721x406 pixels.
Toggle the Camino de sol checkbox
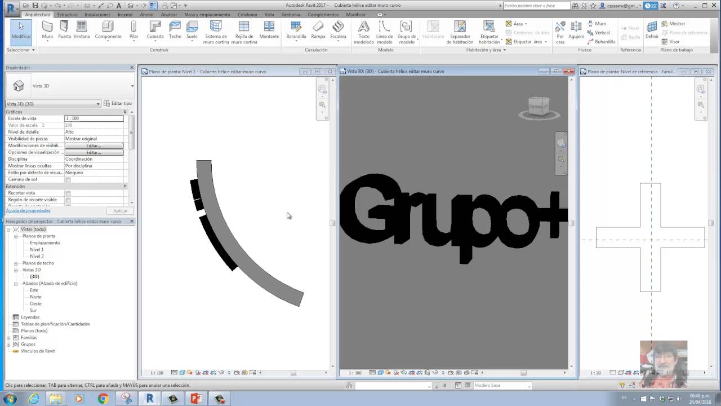tap(68, 180)
